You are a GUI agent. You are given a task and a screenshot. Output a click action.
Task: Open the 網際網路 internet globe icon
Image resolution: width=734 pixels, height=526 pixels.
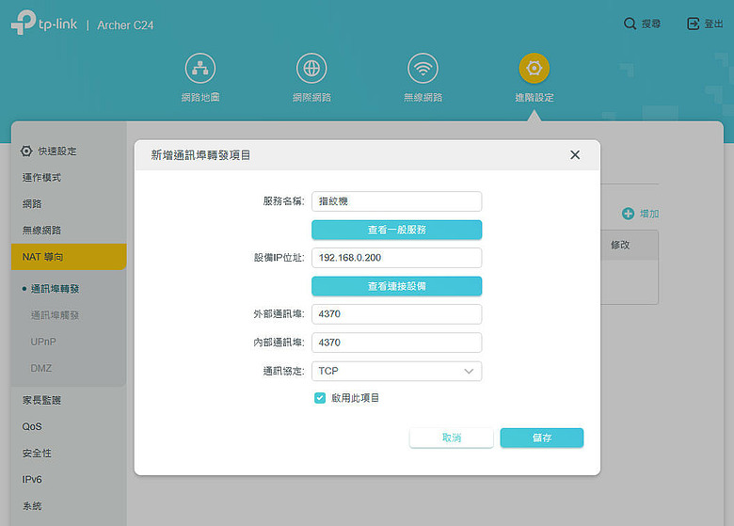[311, 69]
